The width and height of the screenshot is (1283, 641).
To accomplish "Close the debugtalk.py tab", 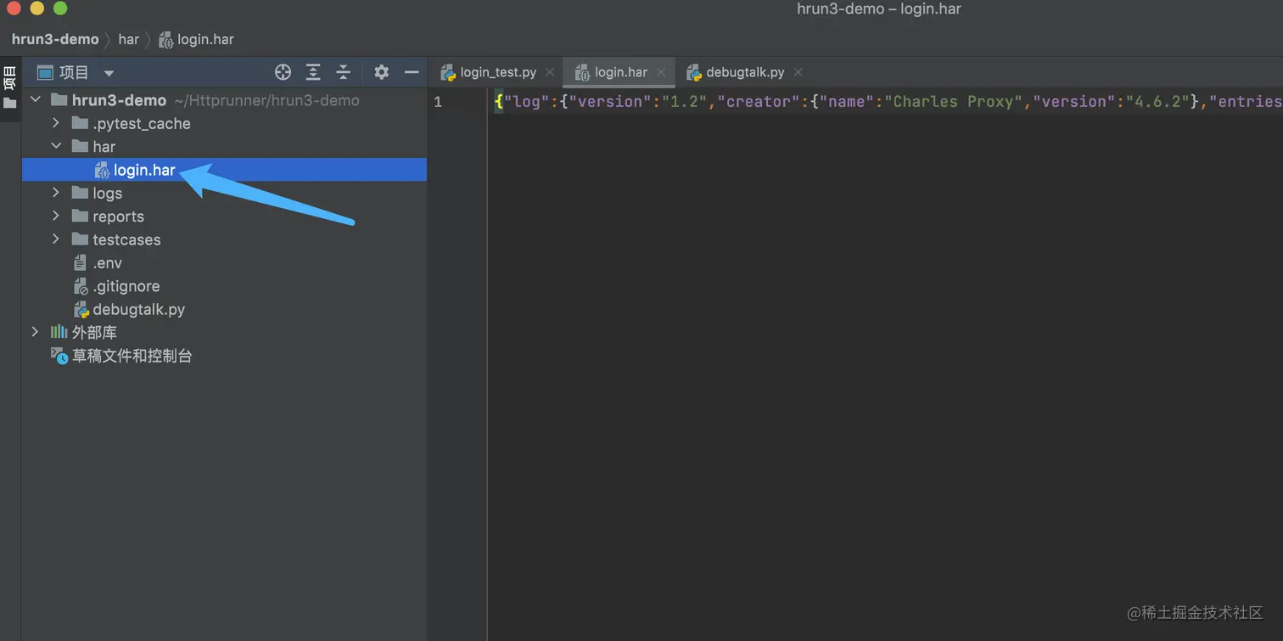I will tap(798, 72).
